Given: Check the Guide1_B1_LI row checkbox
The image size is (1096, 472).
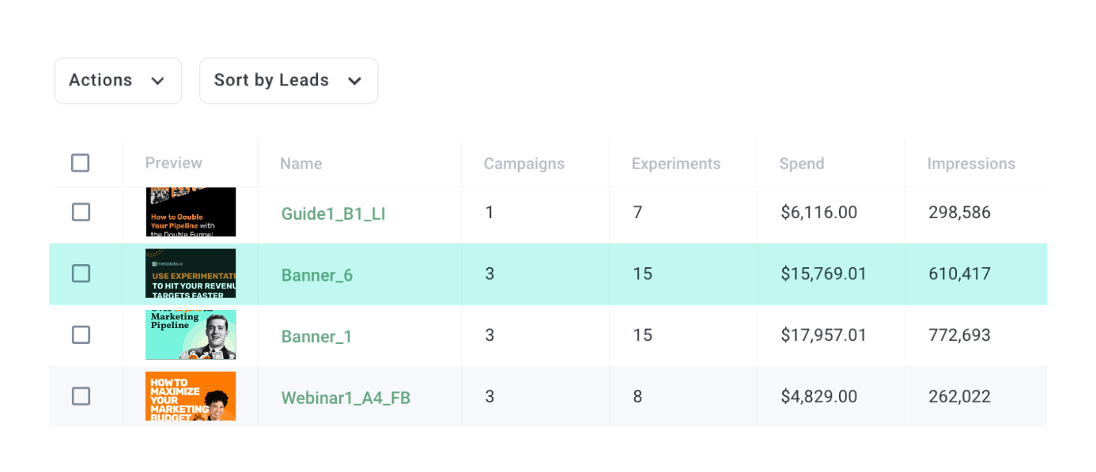Looking at the screenshot, I should click(x=81, y=212).
